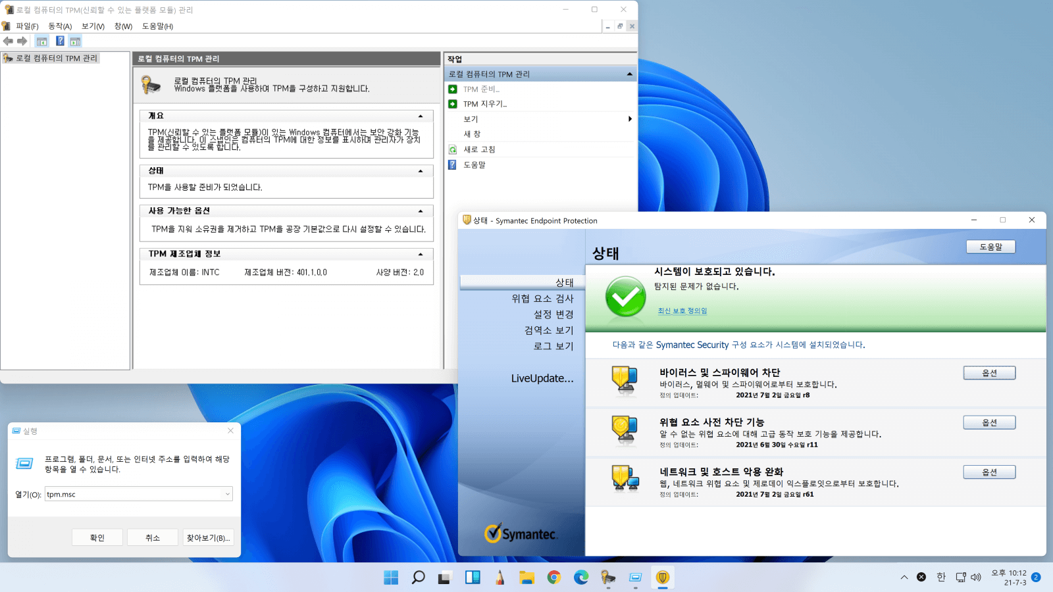Click the Korean IME 한 indicator

[941, 577]
